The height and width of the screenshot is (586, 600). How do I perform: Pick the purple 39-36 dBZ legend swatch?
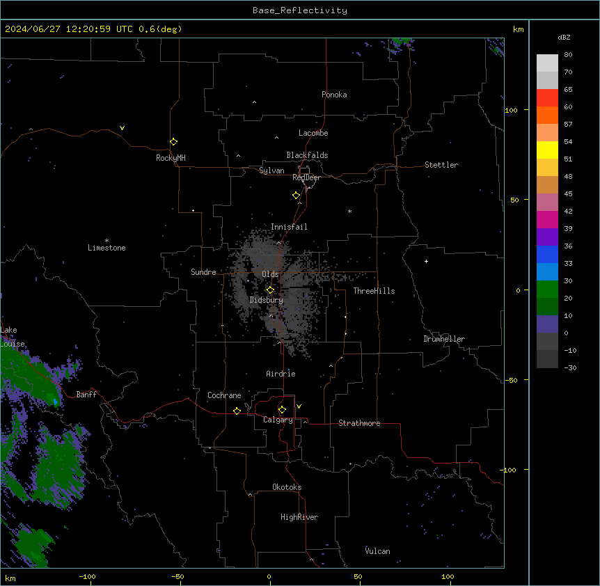(x=547, y=237)
